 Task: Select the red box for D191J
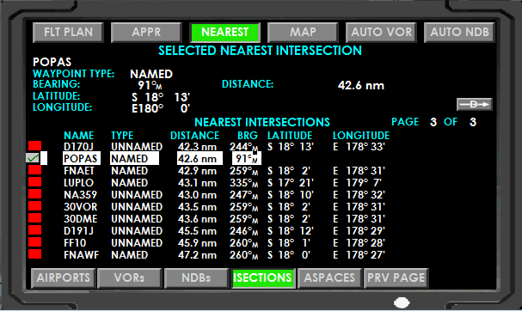(34, 230)
